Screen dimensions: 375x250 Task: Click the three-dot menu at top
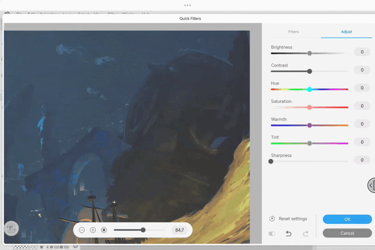[187, 5]
